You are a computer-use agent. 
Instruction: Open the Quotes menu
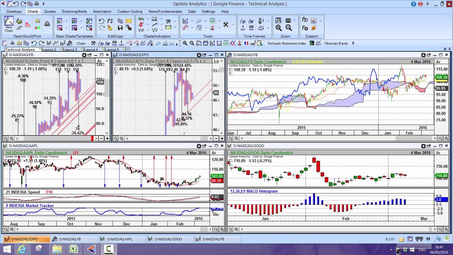tap(50, 11)
